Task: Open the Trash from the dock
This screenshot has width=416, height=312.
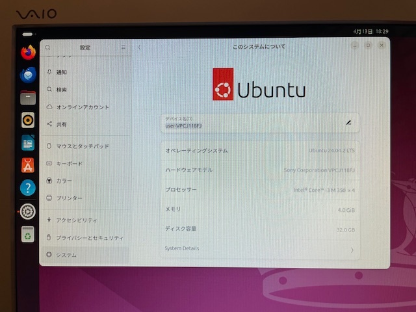Action: pyautogui.click(x=28, y=234)
